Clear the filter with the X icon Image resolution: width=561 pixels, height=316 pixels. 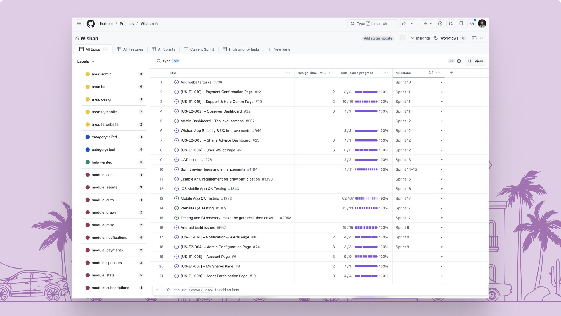point(459,61)
